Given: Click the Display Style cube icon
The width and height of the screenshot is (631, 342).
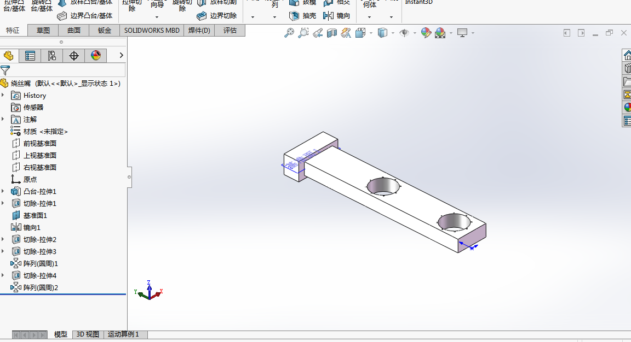Looking at the screenshot, I should point(382,33).
